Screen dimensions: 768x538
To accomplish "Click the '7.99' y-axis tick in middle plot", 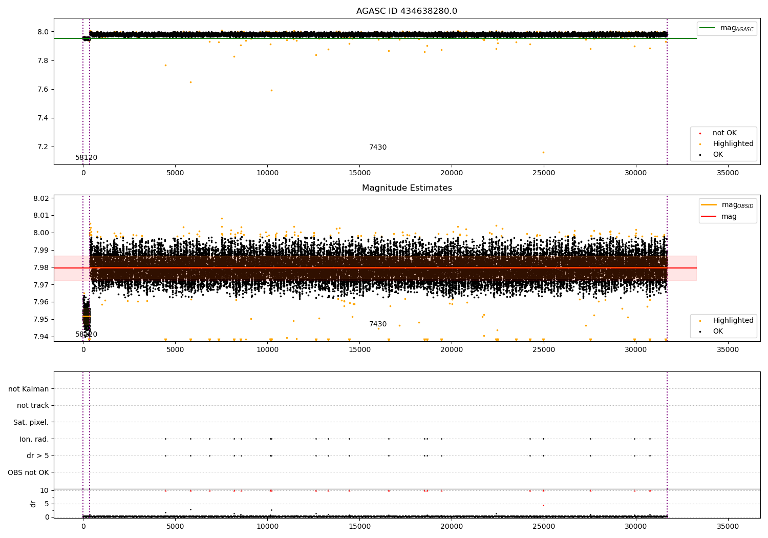I will pyautogui.click(x=41, y=250).
